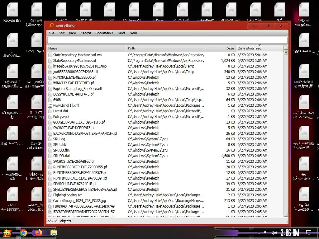Sort results by Size column
This screenshot has width=319, height=239.
(221, 48)
